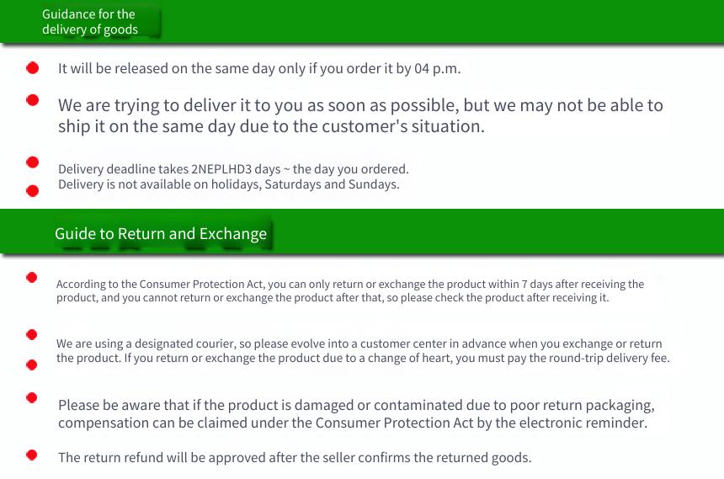Image resolution: width=724 pixels, height=479 pixels.
Task: Click the same-day release by 04 p.m. sentence
Action: [x=259, y=69]
